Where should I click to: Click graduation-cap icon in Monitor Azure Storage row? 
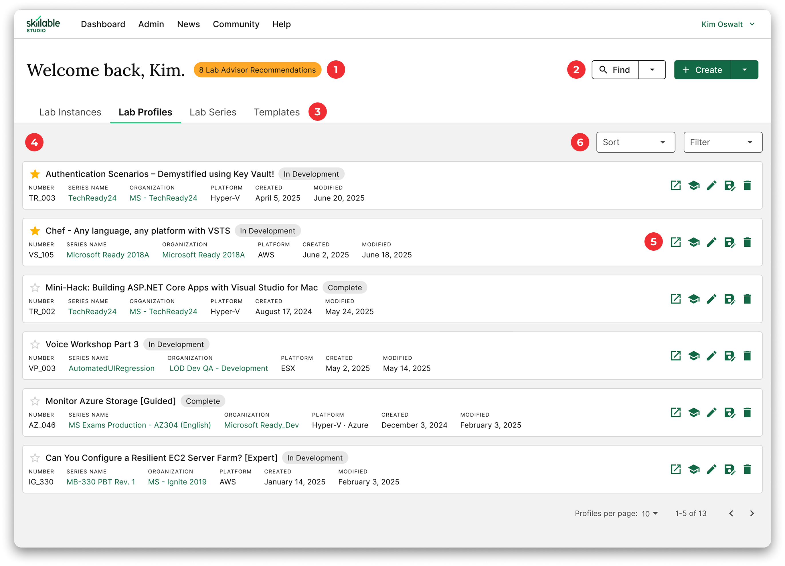coord(694,413)
